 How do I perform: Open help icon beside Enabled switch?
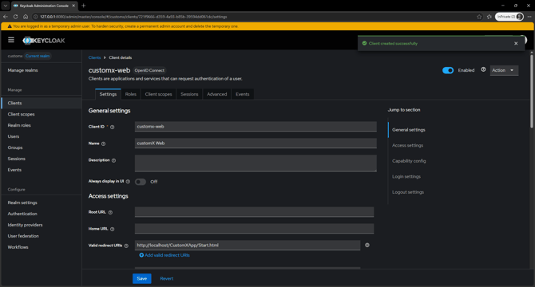pyautogui.click(x=483, y=69)
